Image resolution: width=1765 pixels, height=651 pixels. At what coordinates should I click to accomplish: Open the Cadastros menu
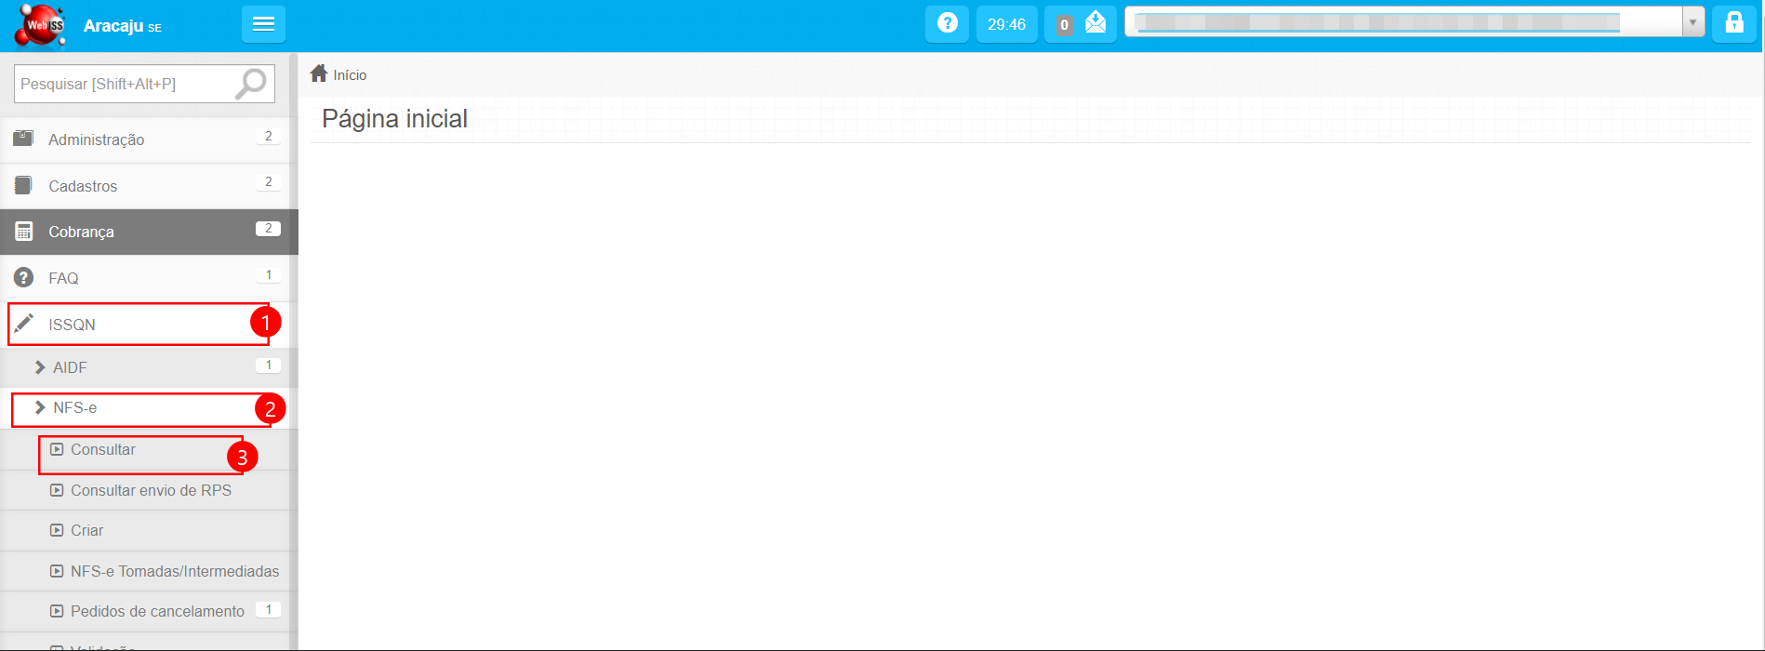coord(83,186)
